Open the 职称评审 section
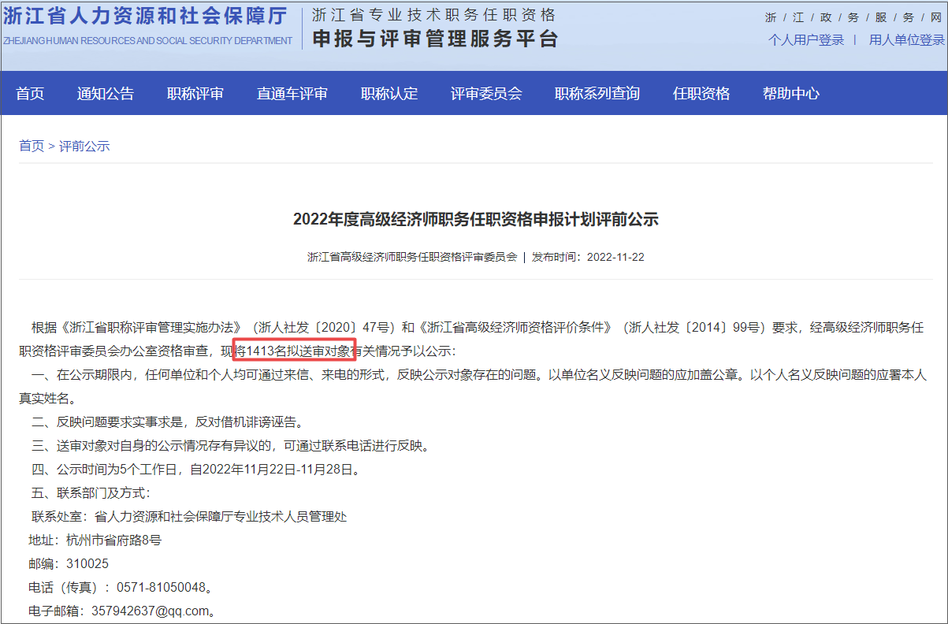 (x=196, y=93)
